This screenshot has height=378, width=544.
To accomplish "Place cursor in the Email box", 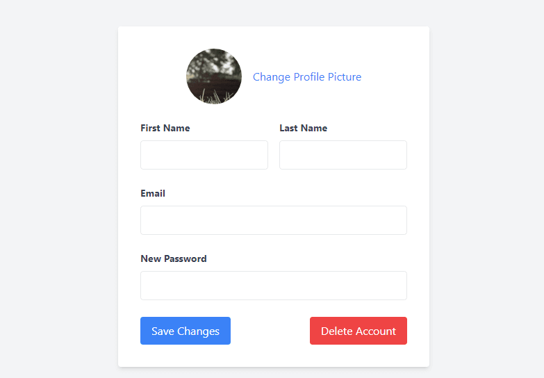I will tap(274, 220).
